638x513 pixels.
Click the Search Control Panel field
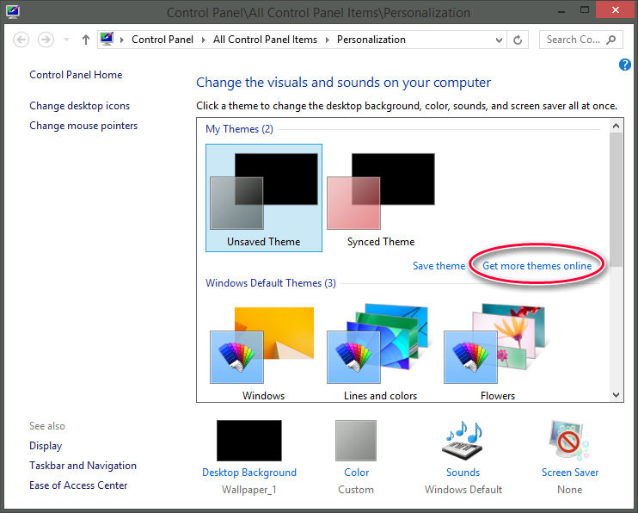(580, 40)
